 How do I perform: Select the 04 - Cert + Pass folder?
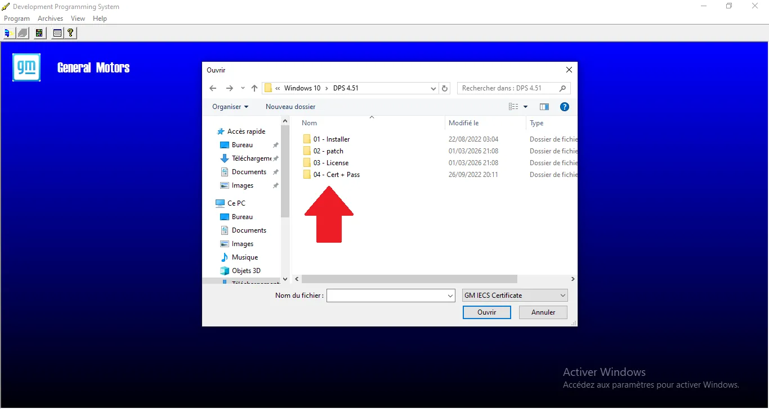tap(336, 175)
